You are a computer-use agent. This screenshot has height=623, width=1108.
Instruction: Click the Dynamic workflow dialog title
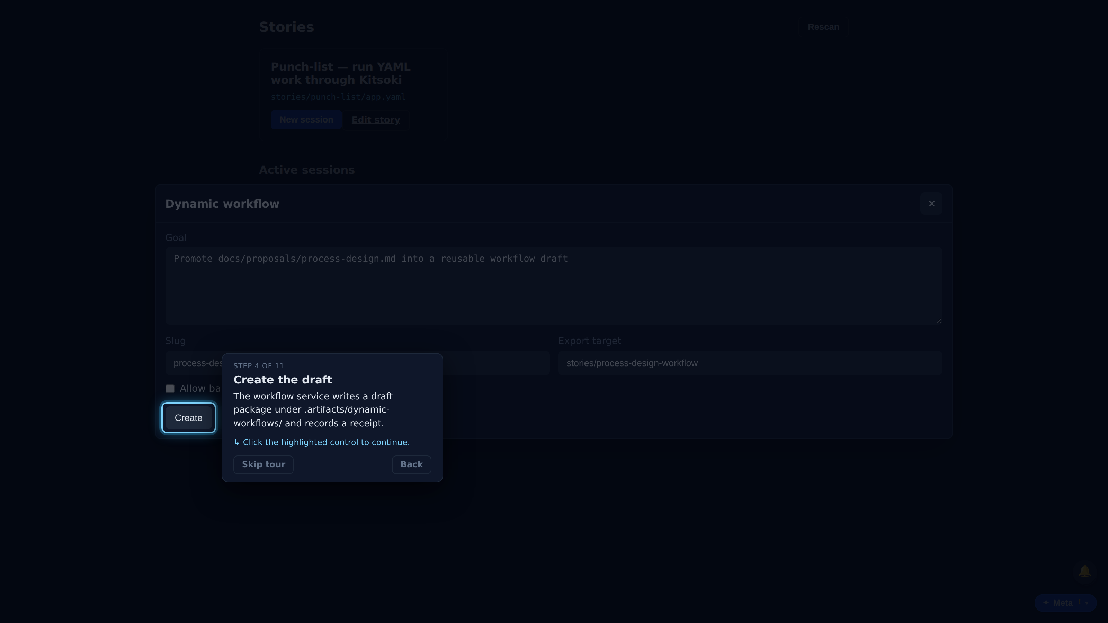click(x=222, y=204)
